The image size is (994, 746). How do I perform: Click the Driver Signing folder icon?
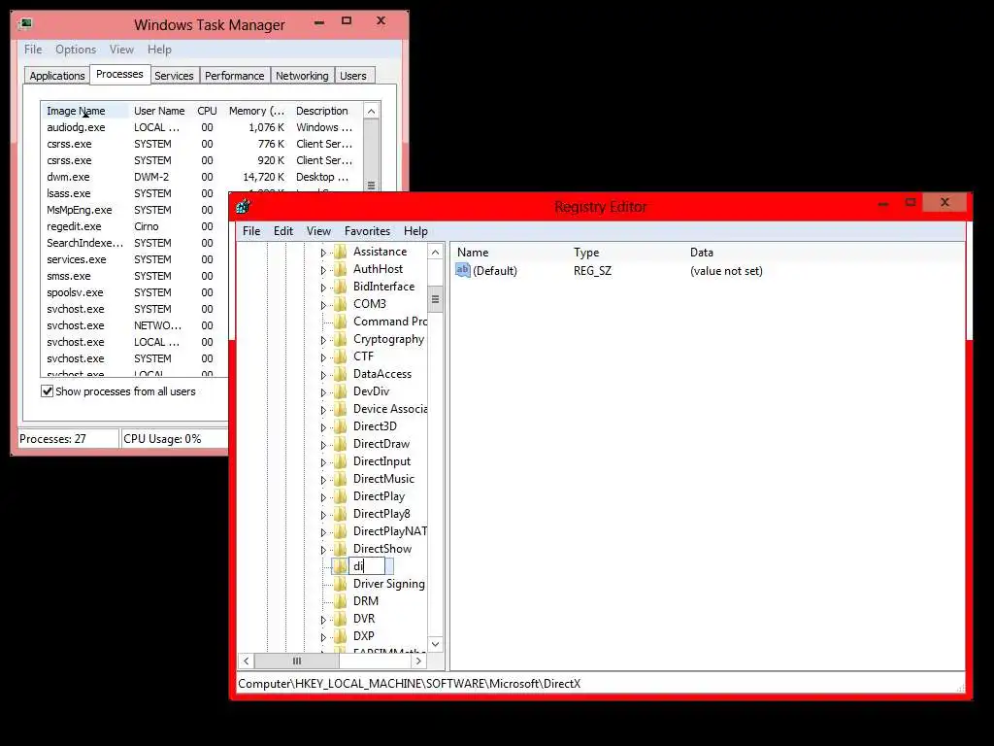pos(341,584)
